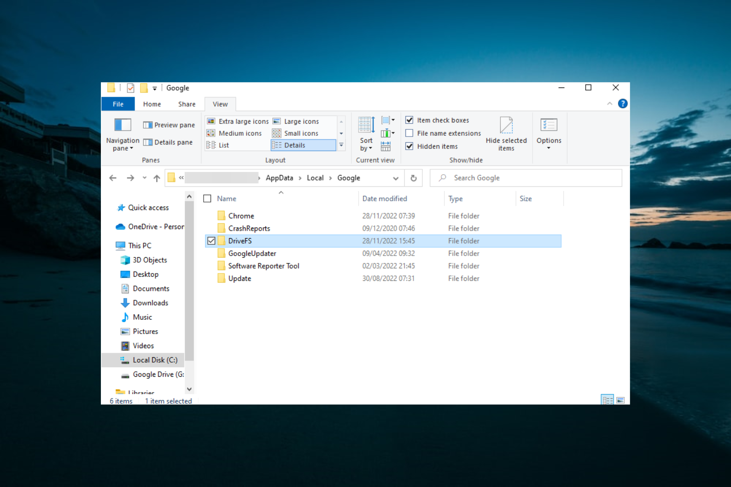Toggle the select-all checkbox in header

pyautogui.click(x=207, y=199)
